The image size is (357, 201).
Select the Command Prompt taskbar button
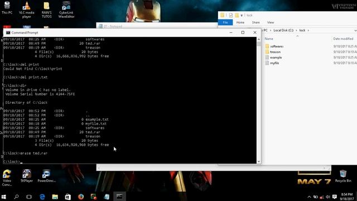click(x=119, y=197)
